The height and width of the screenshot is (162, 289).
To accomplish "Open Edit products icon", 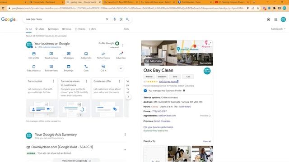I will coord(34,67).
